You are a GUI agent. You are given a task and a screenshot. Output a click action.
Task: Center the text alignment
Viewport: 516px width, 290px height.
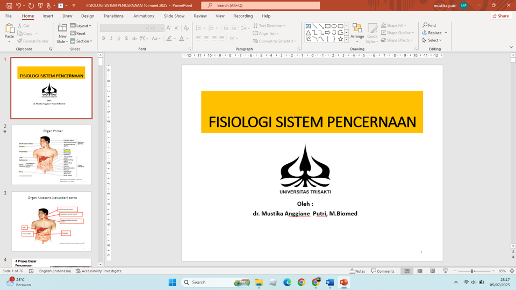206,39
